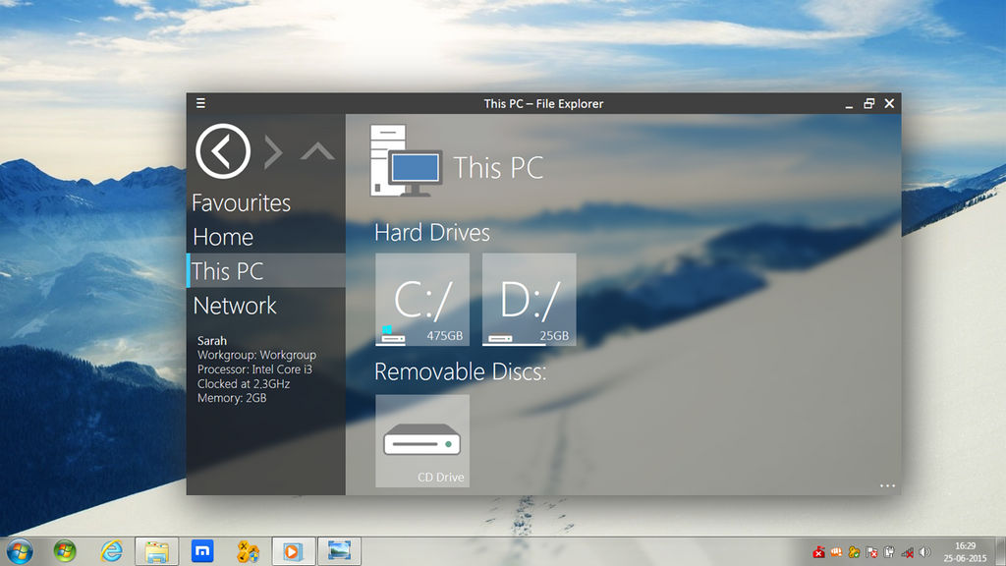
Task: Click the 25GB size label
Action: click(554, 336)
